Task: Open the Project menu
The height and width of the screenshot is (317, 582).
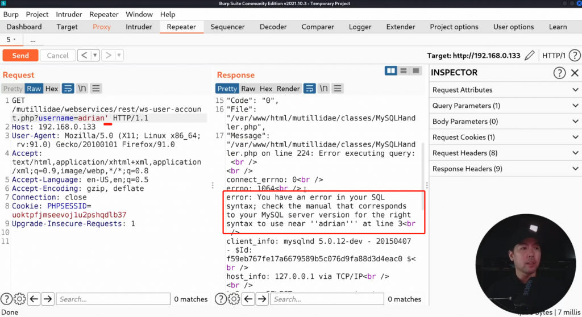Action: click(37, 14)
